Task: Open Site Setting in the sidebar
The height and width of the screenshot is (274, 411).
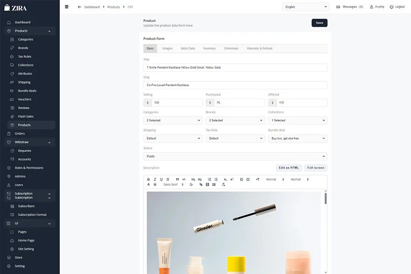Action: (26, 249)
